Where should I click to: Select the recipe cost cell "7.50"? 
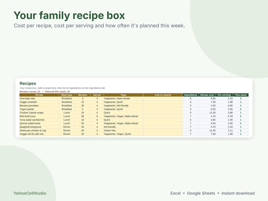point(207,102)
